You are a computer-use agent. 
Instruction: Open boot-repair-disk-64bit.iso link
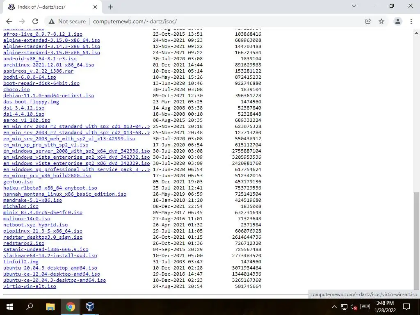[41, 83]
